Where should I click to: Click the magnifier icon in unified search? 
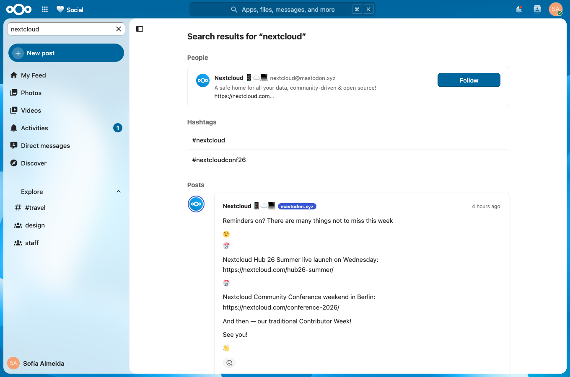[x=234, y=9]
